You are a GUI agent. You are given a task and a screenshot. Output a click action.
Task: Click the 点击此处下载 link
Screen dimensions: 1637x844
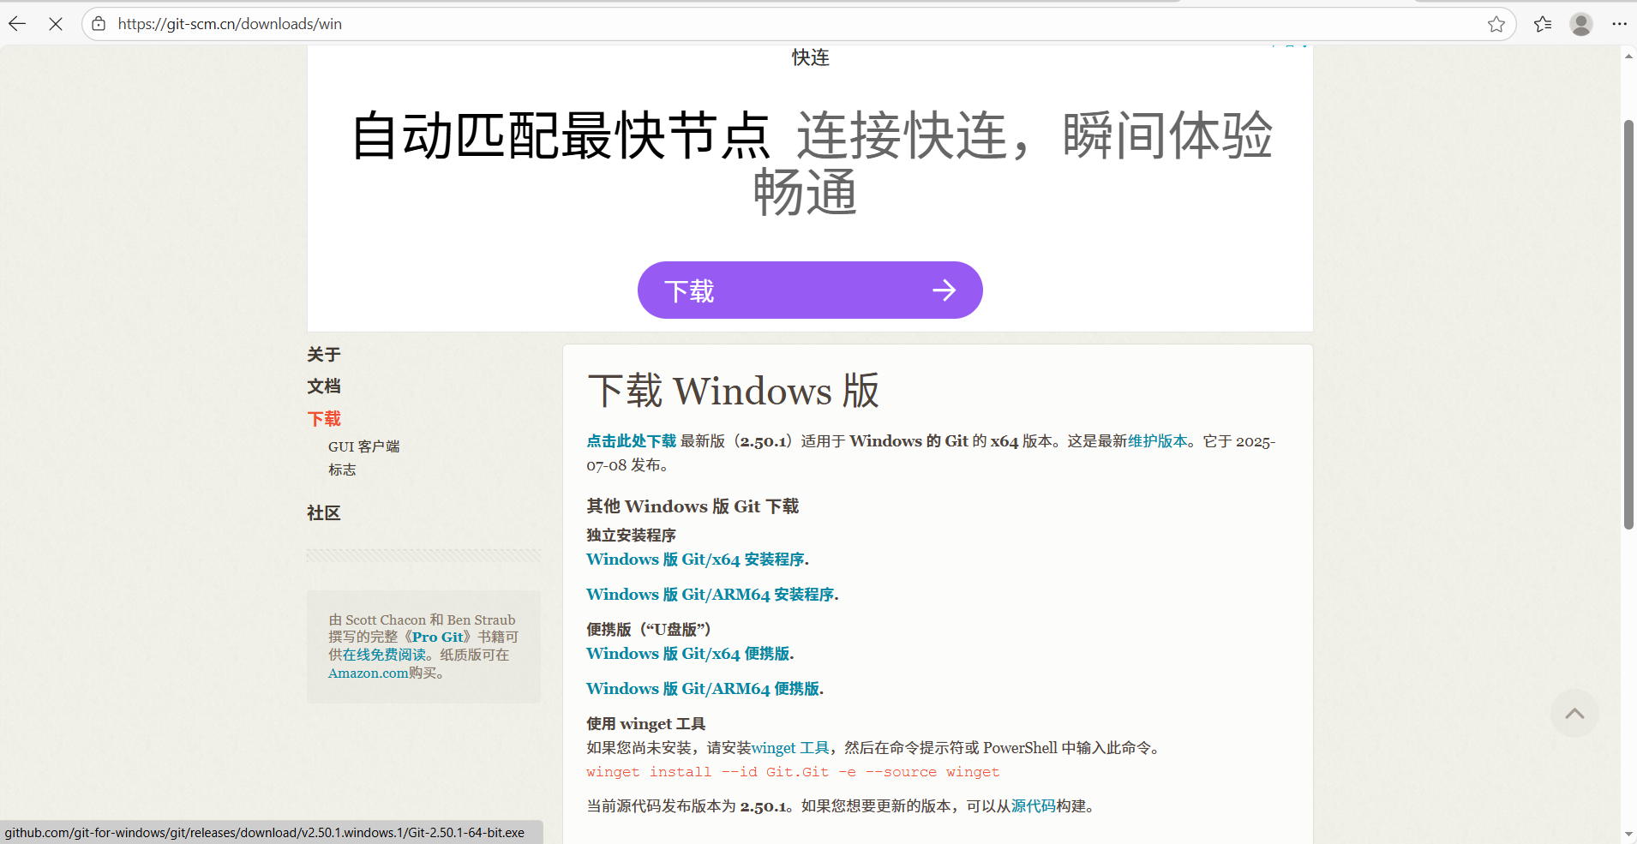click(x=632, y=441)
